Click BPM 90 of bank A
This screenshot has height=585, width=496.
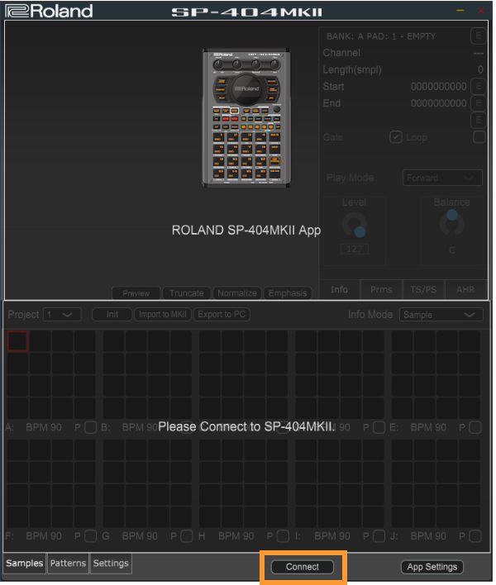pos(44,427)
